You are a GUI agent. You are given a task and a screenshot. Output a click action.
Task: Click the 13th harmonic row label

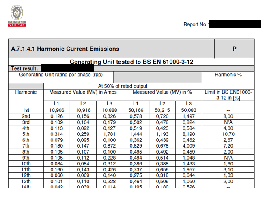(x=26, y=181)
